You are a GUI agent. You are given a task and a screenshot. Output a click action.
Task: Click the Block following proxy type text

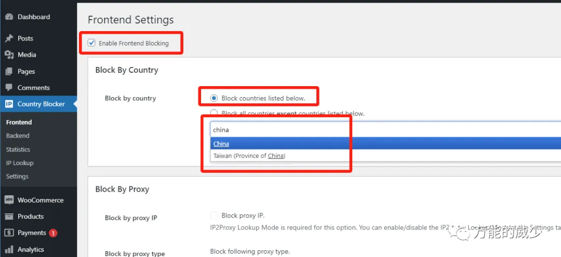pyautogui.click(x=250, y=252)
